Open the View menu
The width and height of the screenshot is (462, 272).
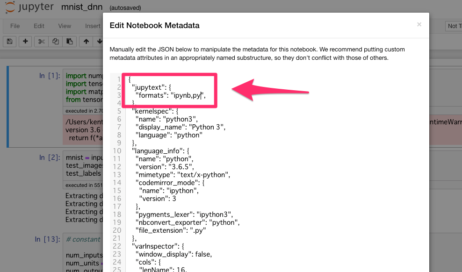(64, 26)
